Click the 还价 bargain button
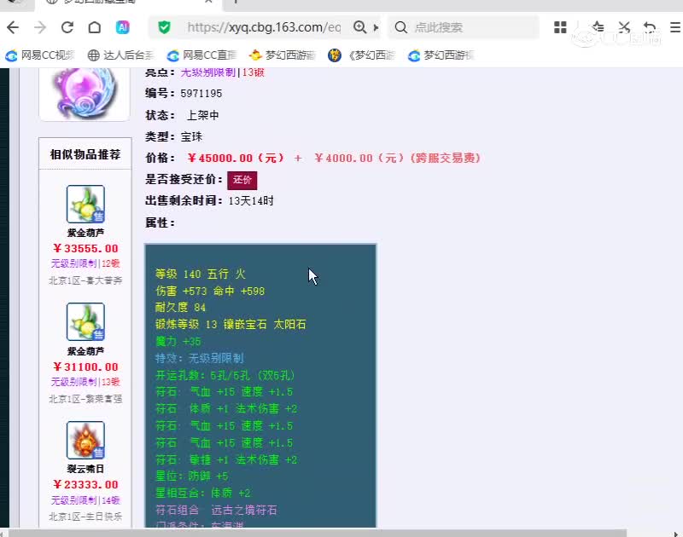 point(242,180)
